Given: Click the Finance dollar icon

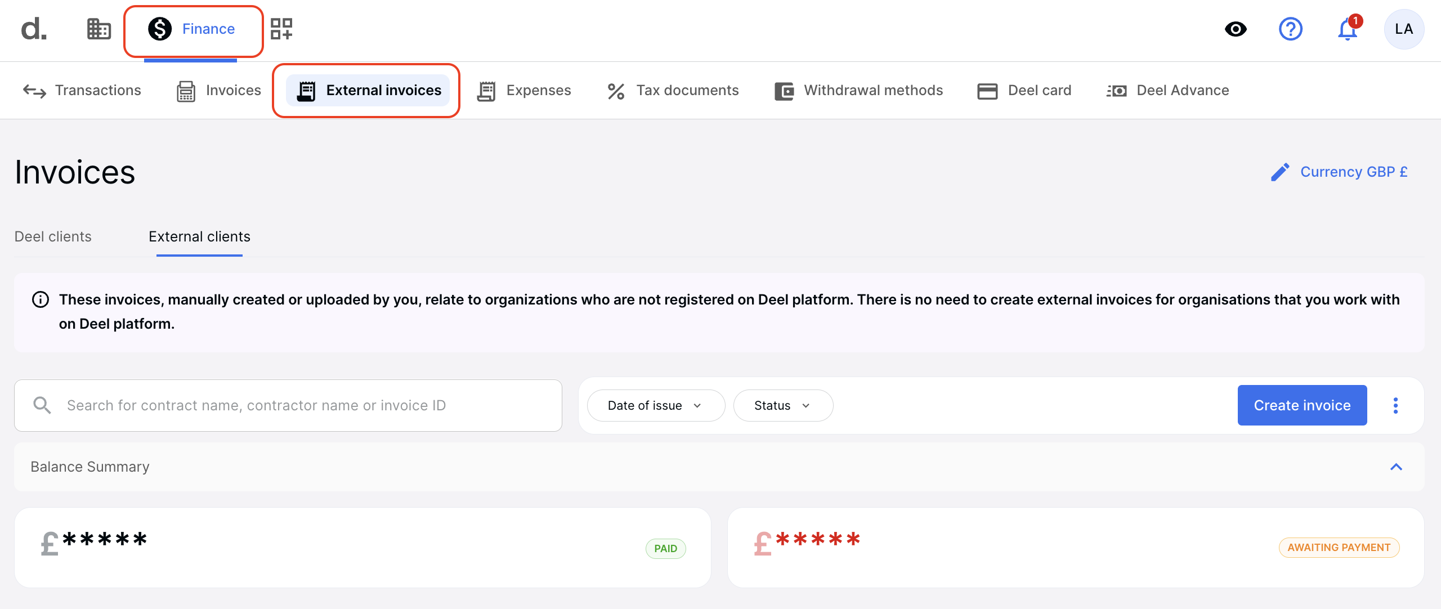Looking at the screenshot, I should coord(160,29).
